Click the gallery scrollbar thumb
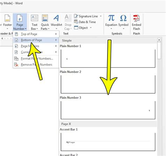Screen dimensions: 166x156 tap(159, 50)
